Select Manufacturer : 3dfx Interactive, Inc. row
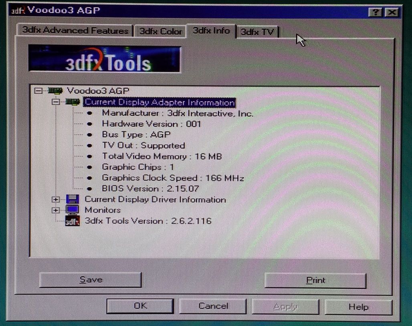This screenshot has height=326, width=412. 178,113
